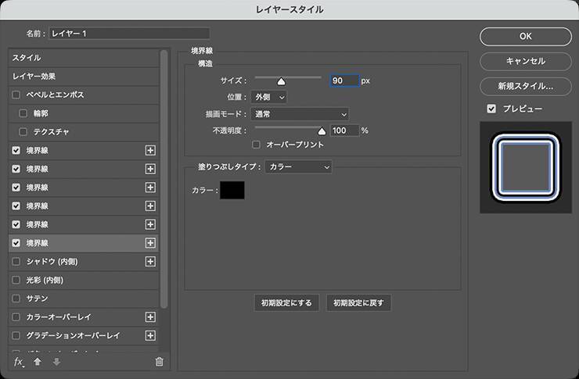The width and height of the screenshot is (579, 379).
Task: Click plus icon on fourth 境界線 row
Action: click(x=150, y=206)
